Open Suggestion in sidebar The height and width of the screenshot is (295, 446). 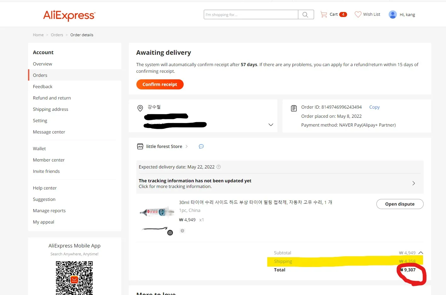coord(44,199)
